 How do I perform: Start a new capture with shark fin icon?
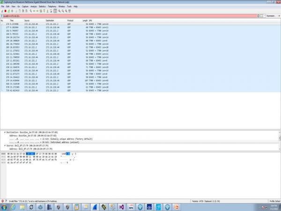click(x=2, y=11)
